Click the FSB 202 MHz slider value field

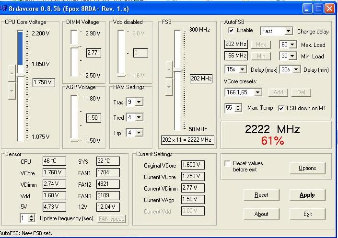pos(201,79)
